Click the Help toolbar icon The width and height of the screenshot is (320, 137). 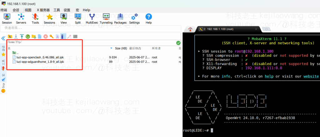(148, 19)
